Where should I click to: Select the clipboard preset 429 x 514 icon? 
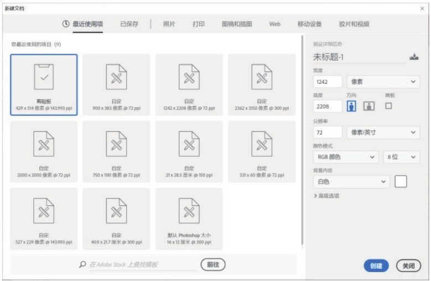click(x=44, y=77)
